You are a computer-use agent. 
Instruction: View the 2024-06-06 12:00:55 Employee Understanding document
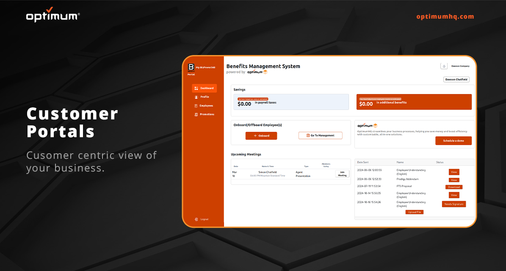click(x=454, y=172)
